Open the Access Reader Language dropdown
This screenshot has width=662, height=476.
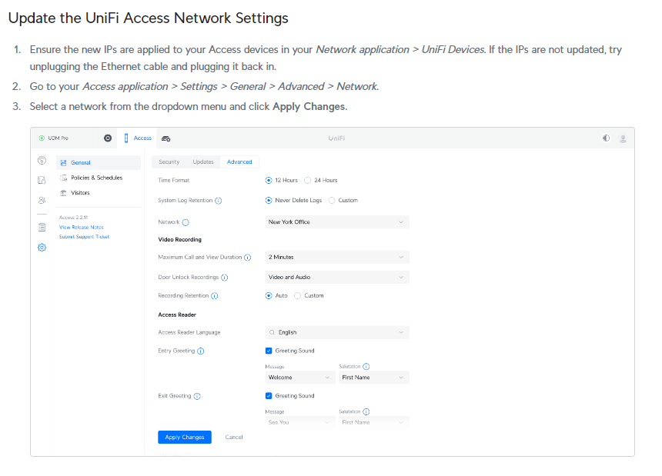336,333
